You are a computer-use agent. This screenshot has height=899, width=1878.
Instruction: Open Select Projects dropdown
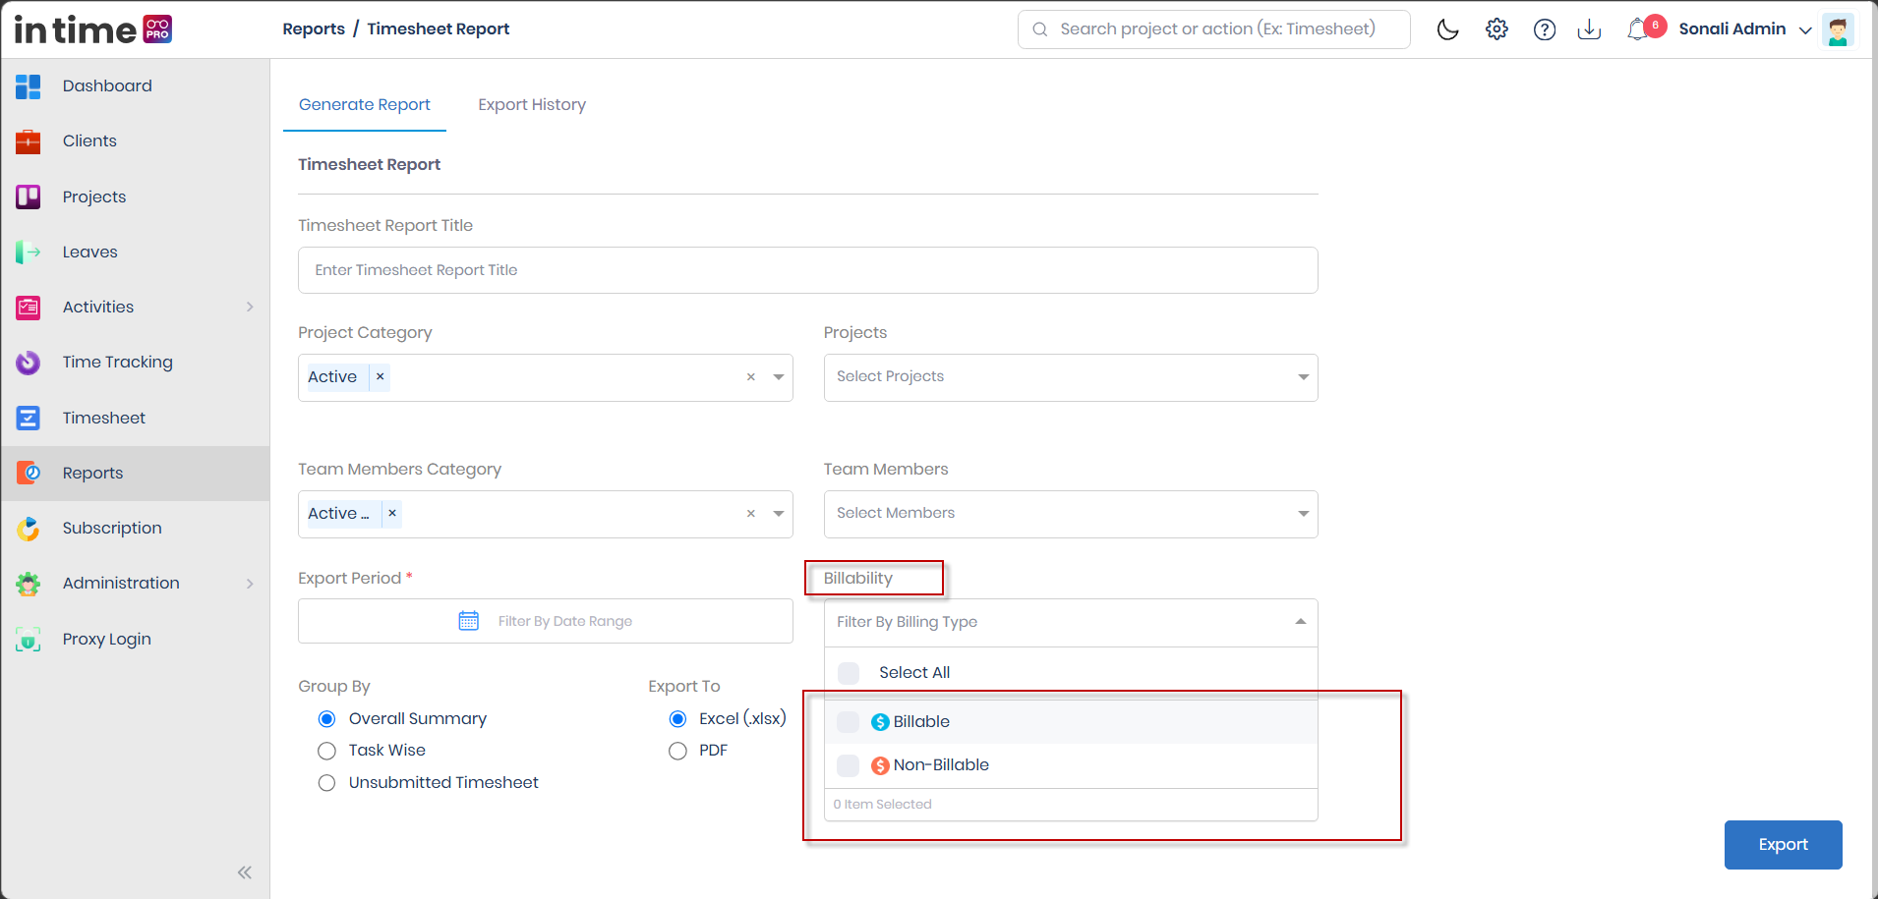tap(1071, 377)
